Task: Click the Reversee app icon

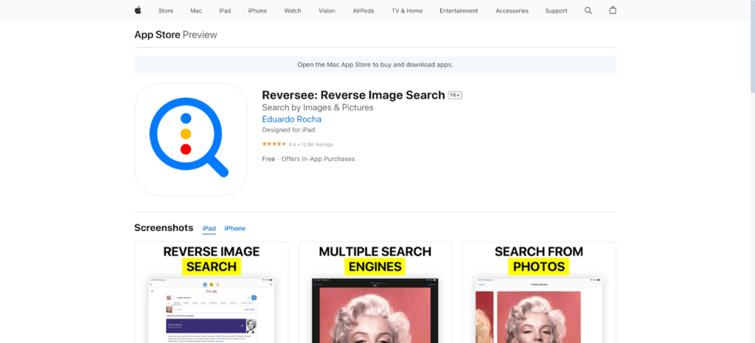Action: [x=190, y=139]
